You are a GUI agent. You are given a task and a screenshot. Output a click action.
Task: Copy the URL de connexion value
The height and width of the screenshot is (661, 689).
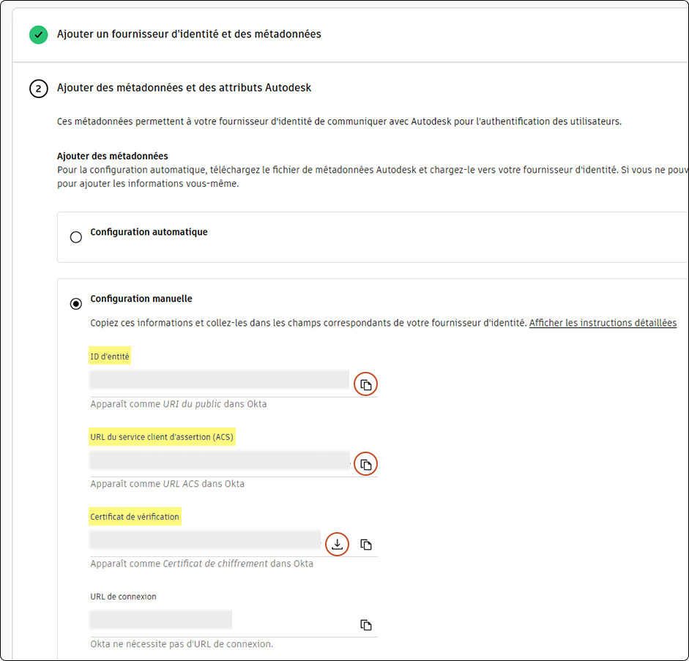pyautogui.click(x=368, y=624)
